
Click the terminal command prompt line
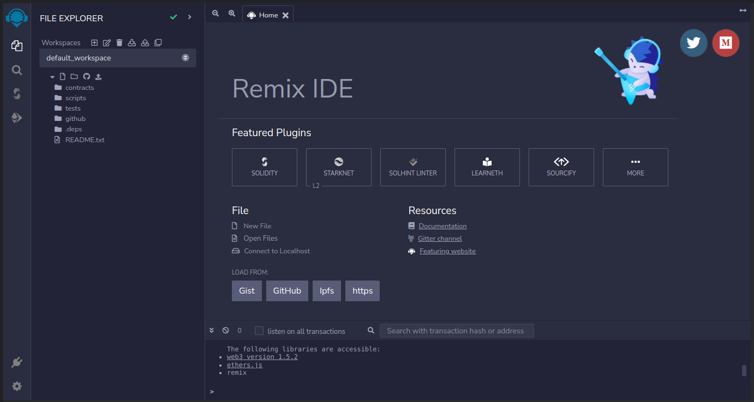(x=479, y=391)
